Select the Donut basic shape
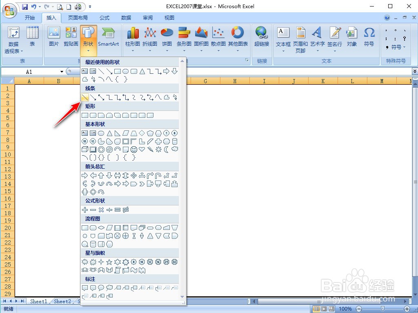This screenshot has width=418, height=313. [x=101, y=150]
